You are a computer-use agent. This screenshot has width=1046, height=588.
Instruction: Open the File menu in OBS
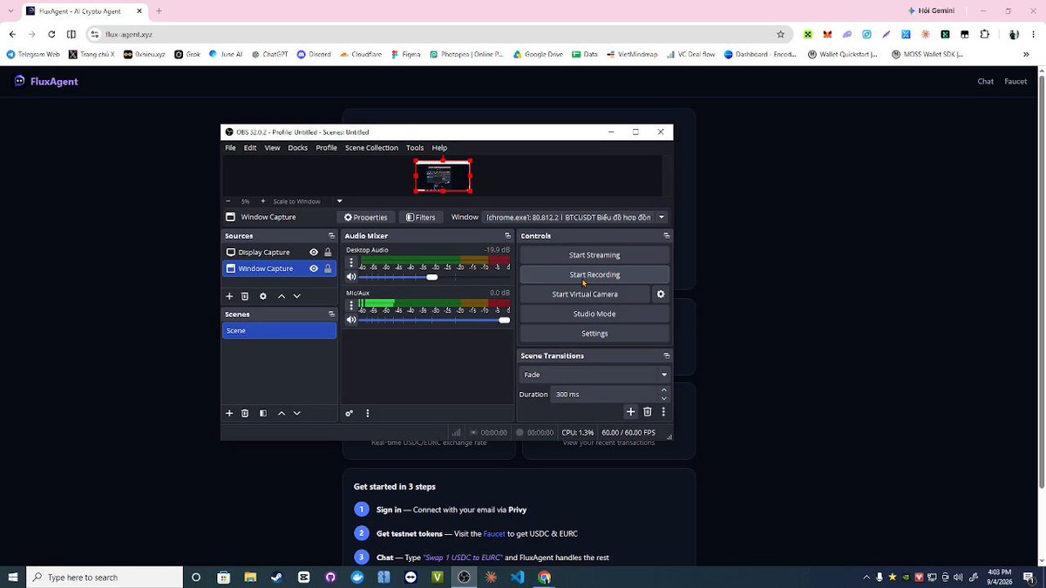[x=230, y=148]
